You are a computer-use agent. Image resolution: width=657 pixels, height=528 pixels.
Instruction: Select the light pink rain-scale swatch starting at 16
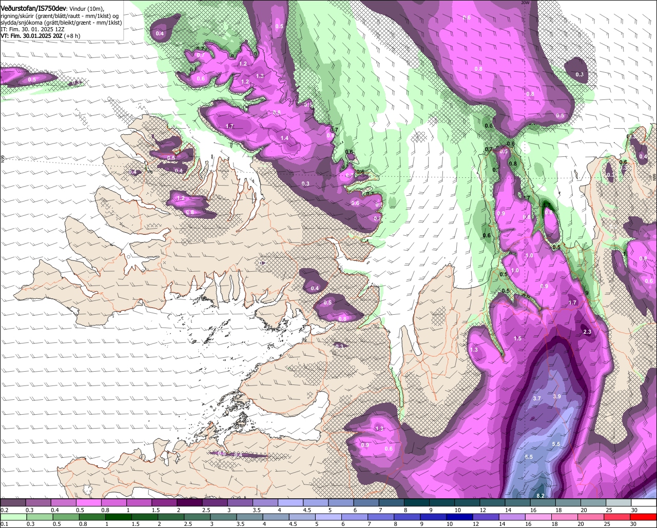(x=538, y=517)
